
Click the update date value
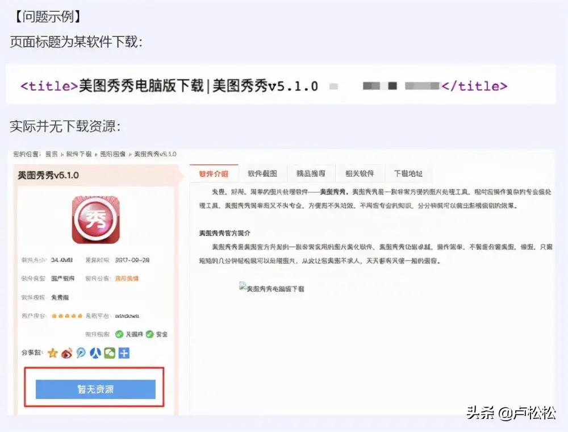click(132, 260)
